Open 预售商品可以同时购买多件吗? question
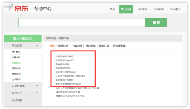Viewport: 190px width, 109px height. [71, 96]
